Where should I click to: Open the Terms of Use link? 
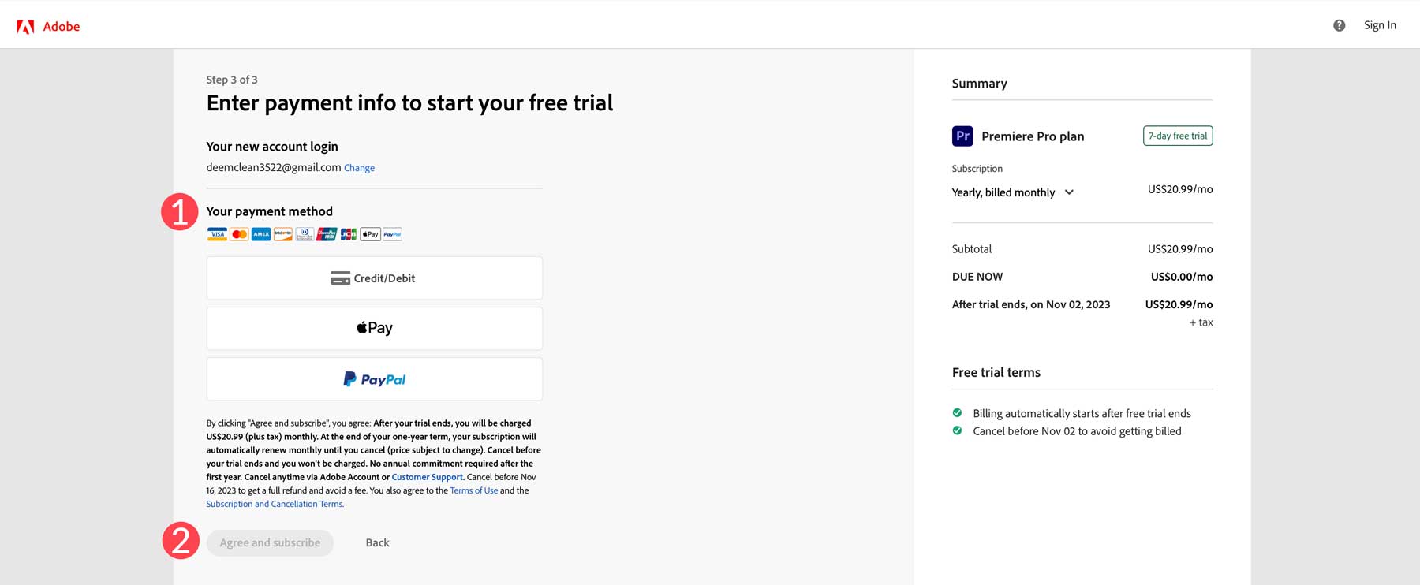473,490
